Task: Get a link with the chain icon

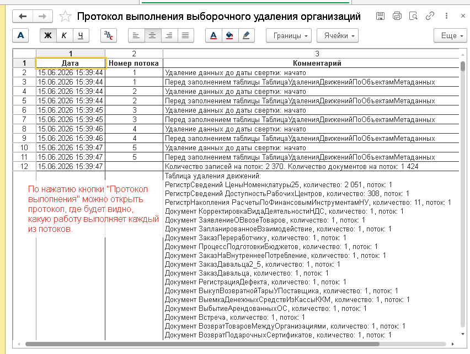Action: [x=430, y=16]
